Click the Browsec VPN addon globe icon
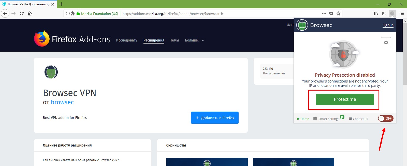407x166 pixels. pyautogui.click(x=51, y=72)
